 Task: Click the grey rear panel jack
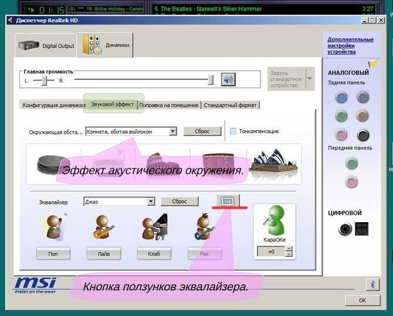(x=363, y=97)
